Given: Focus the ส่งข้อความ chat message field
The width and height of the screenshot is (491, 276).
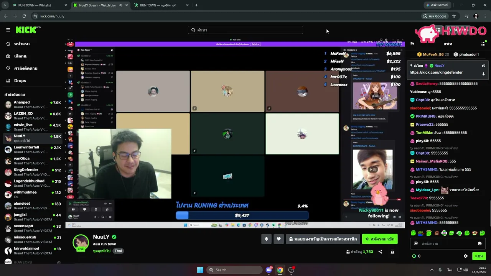Looking at the screenshot, I should (448, 243).
